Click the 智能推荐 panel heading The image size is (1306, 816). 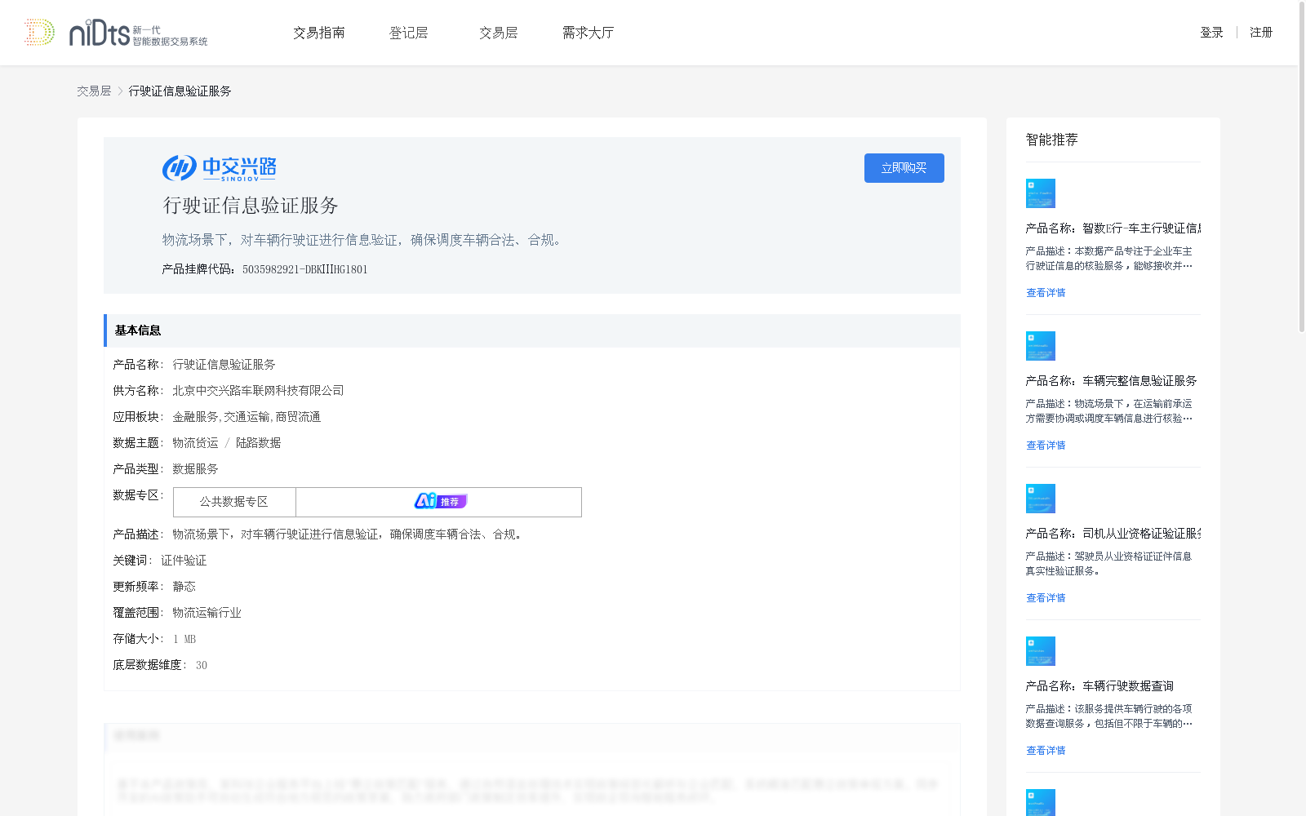click(x=1052, y=140)
